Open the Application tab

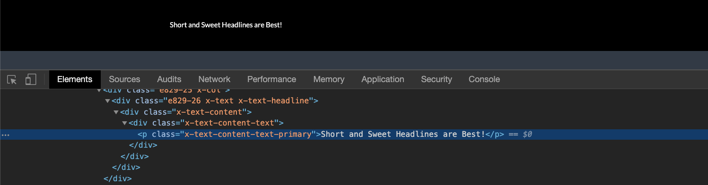click(383, 79)
